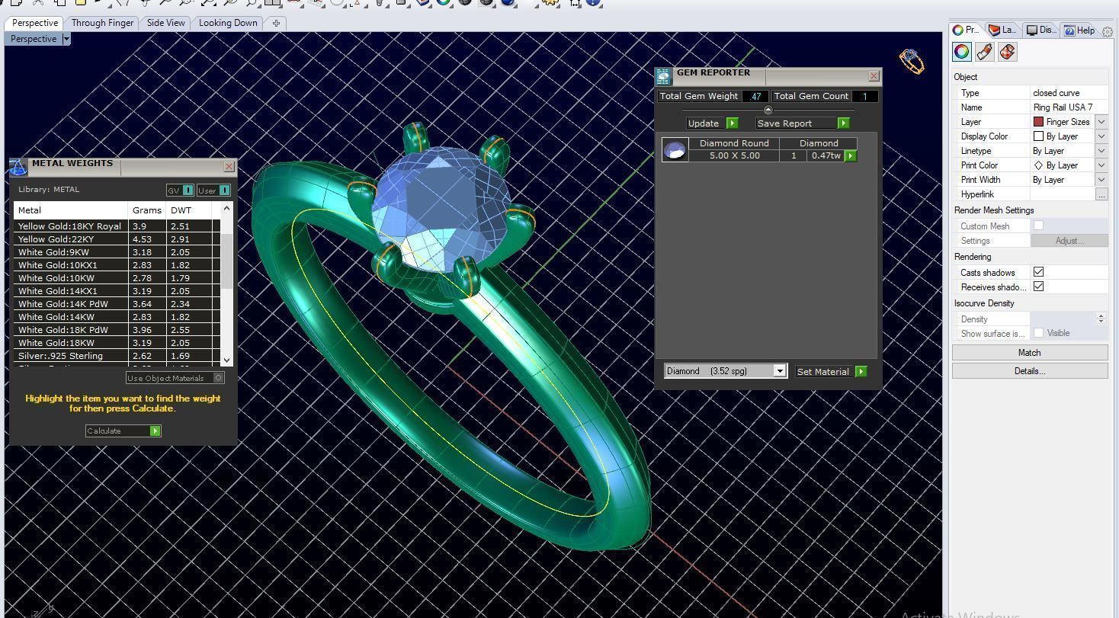Click the orange ring widget in viewport corner

[912, 62]
